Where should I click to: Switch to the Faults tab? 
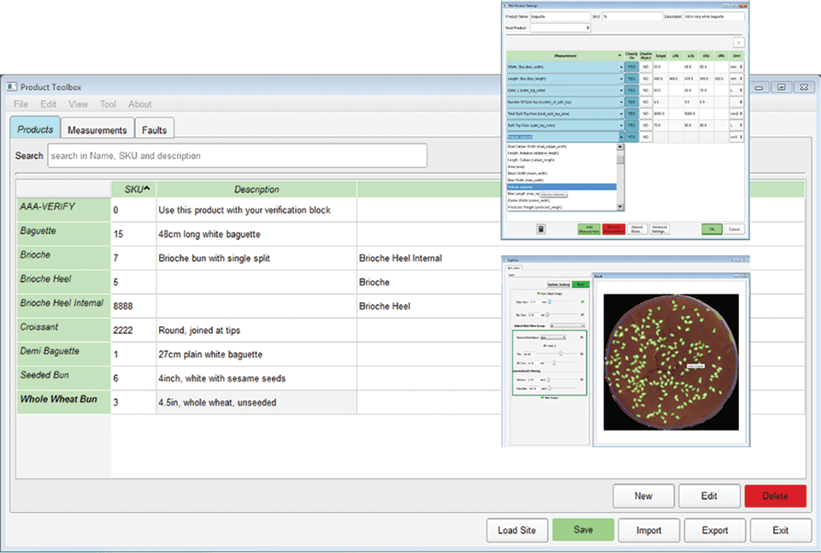coord(154,129)
